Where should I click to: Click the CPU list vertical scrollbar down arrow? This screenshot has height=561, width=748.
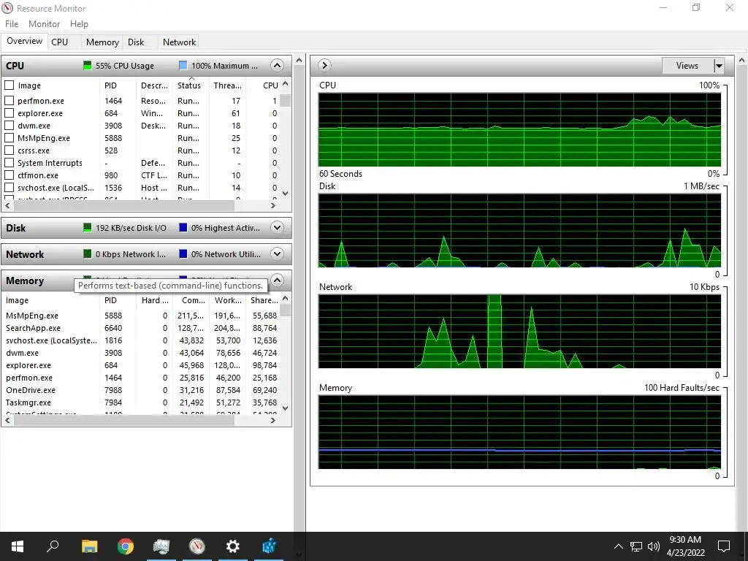point(286,193)
